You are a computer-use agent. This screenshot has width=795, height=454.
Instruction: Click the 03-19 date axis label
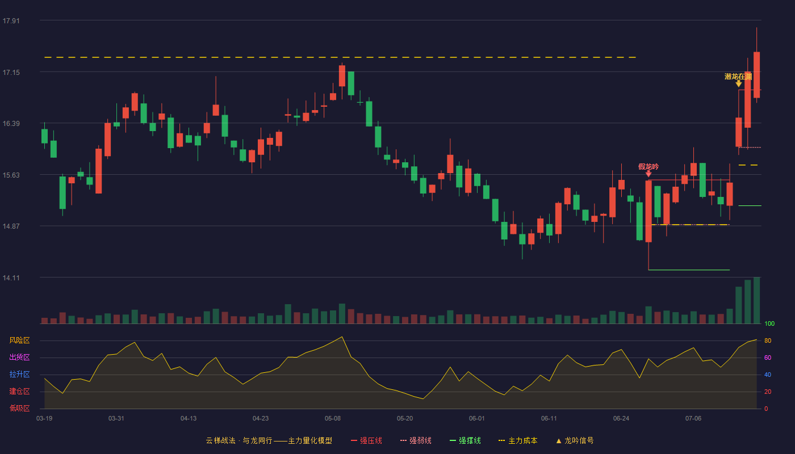[x=44, y=418]
